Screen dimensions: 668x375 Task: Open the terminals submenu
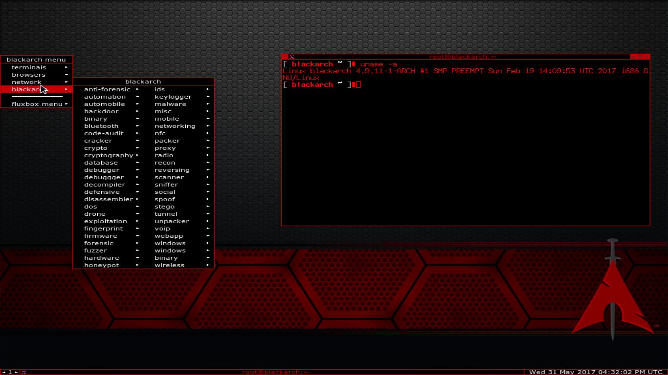tap(29, 67)
